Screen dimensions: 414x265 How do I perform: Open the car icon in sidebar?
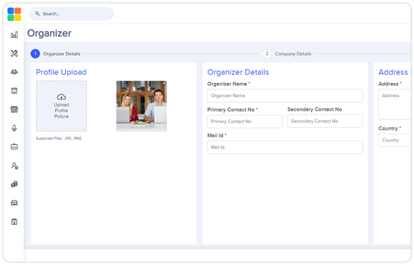point(14,203)
